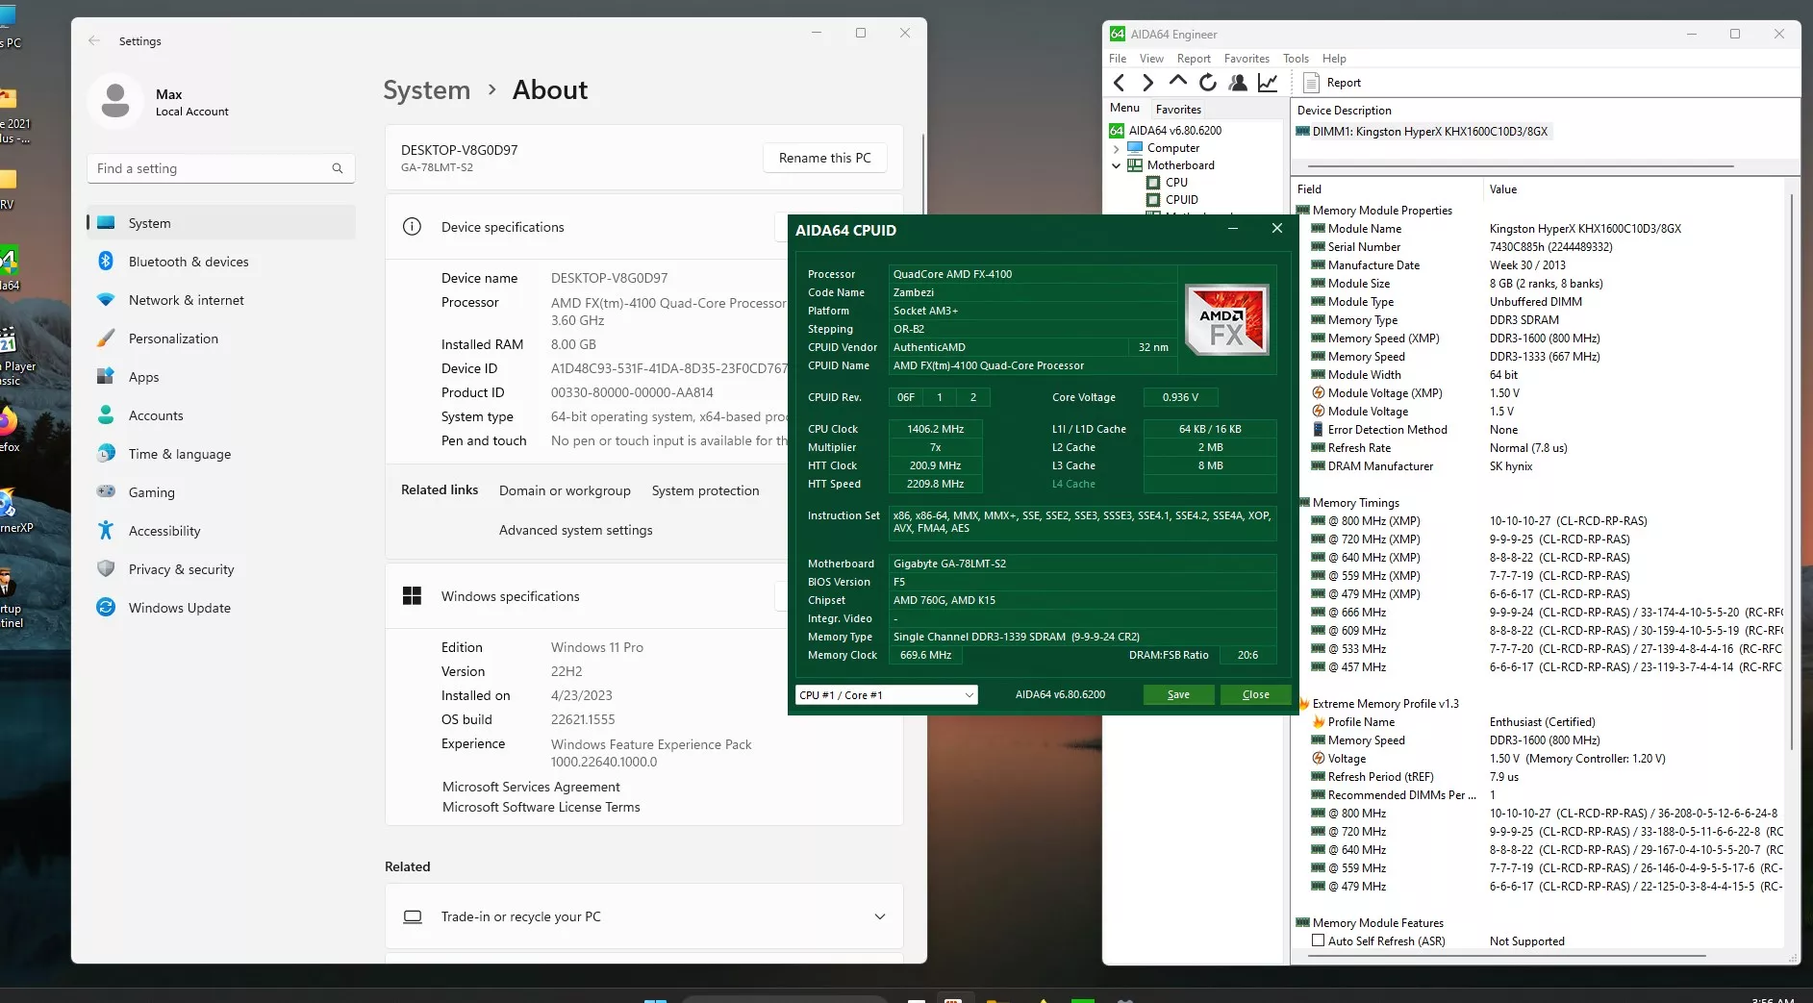Open Advanced system settings link
The height and width of the screenshot is (1003, 1813).
(575, 530)
